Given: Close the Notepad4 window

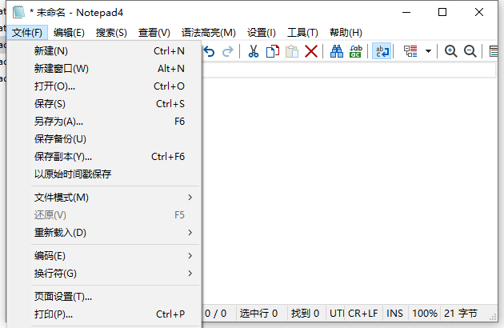Looking at the screenshot, I should click(479, 12).
